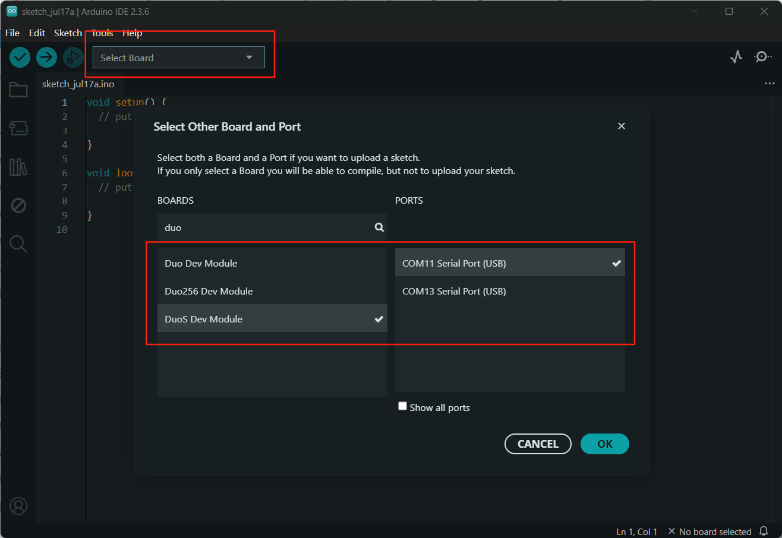Open the Debug sidebar icon
The image size is (782, 538).
pyautogui.click(x=18, y=205)
